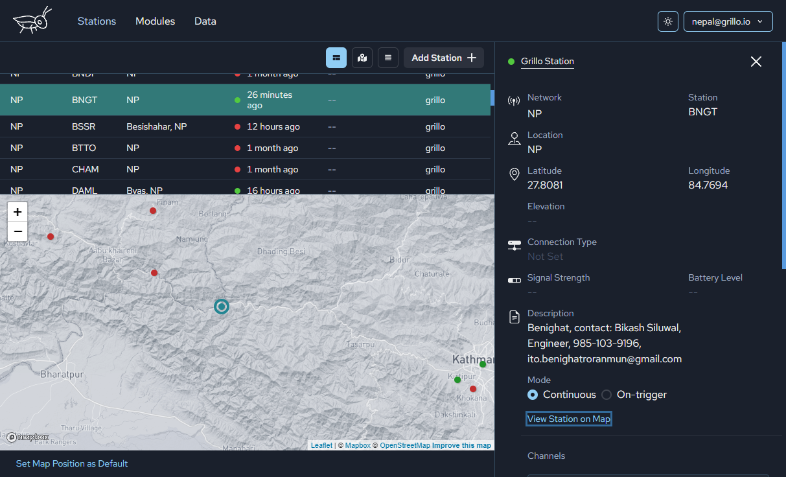Click the red station marker near Finam
This screenshot has width=786, height=477.
coord(153,211)
